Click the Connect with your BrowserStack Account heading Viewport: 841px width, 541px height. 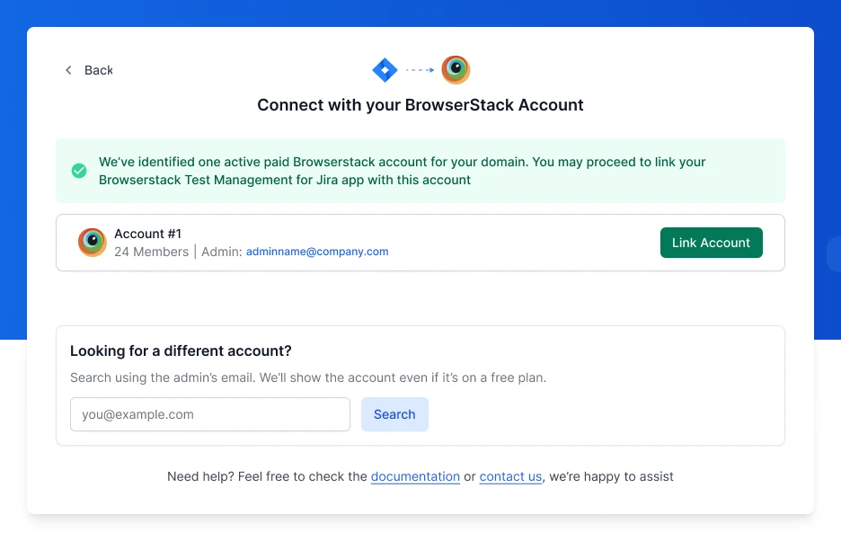(420, 104)
